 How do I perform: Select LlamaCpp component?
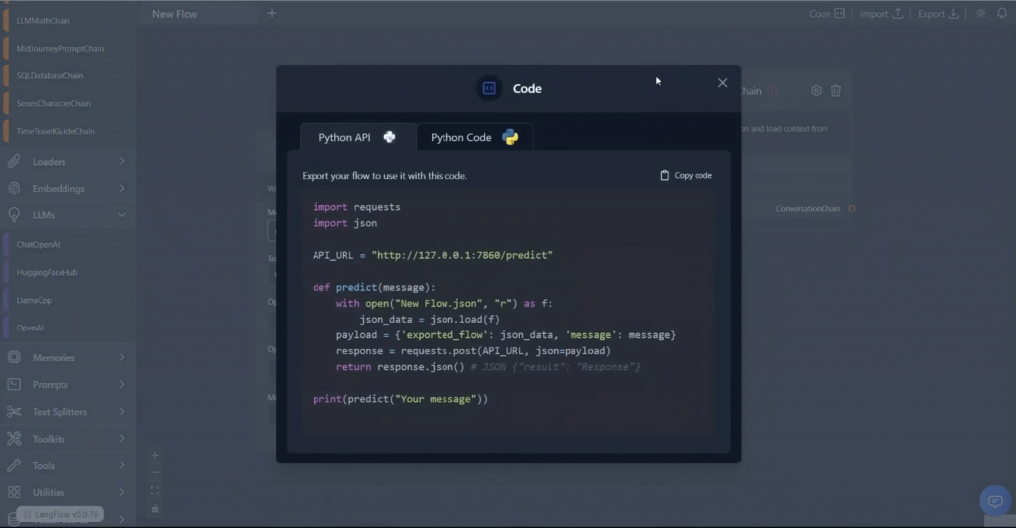(x=34, y=300)
